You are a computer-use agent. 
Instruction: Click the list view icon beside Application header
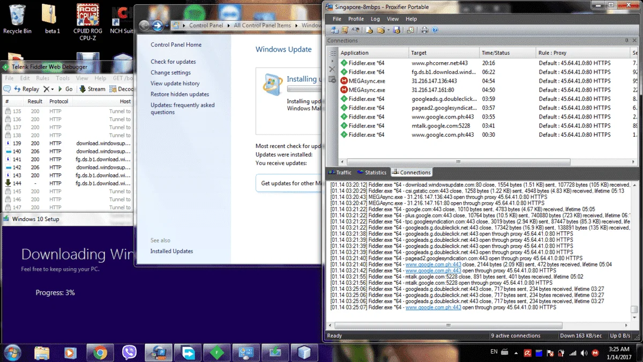tap(332, 54)
